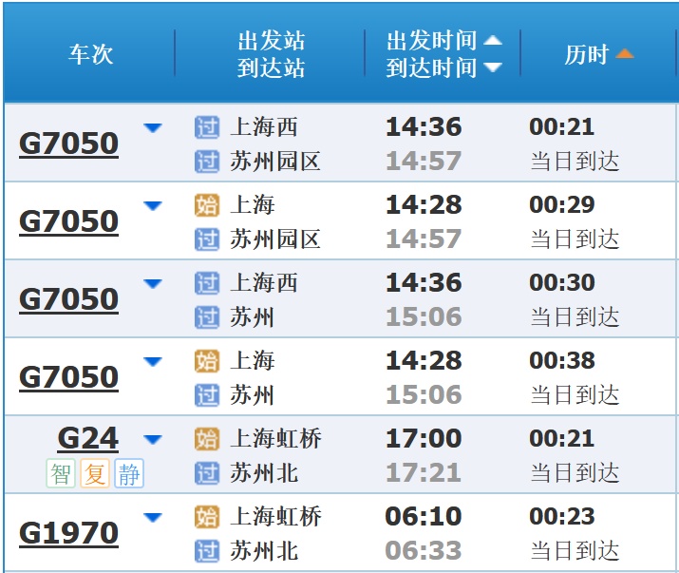Open the G1970 train number link
679x573 pixels.
coord(68,533)
